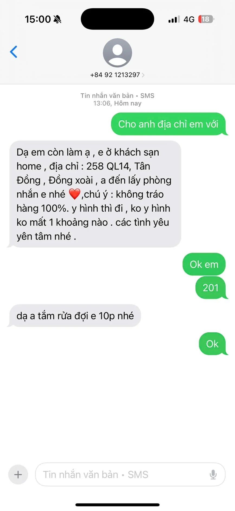Viewport: 235px width, 511px height.
Task: Tap the 4G network indicator
Action: [x=189, y=19]
